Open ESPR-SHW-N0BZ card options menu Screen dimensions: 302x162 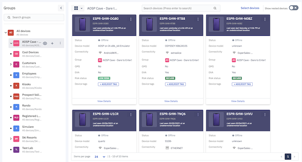pyautogui.click(x=265, y=19)
